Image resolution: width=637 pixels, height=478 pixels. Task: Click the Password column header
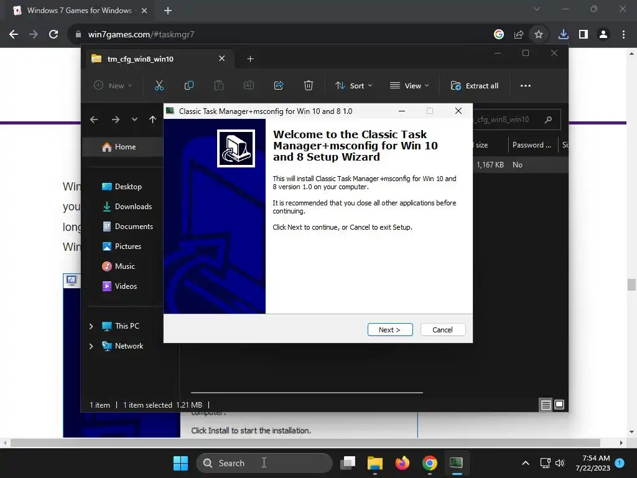tap(532, 144)
